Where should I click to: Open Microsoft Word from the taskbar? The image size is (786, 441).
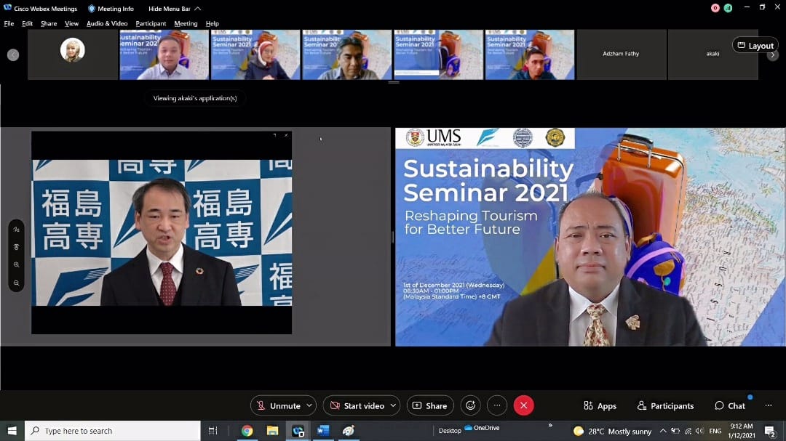click(x=323, y=431)
